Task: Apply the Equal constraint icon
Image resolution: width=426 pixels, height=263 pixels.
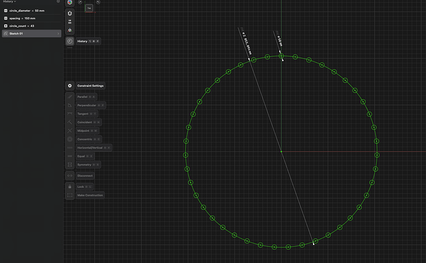Action: pos(70,156)
